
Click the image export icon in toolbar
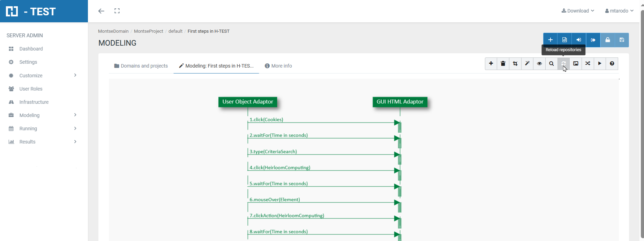click(576, 64)
